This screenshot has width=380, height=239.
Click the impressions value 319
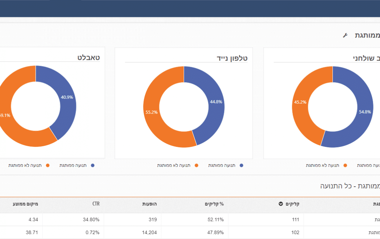click(x=153, y=220)
